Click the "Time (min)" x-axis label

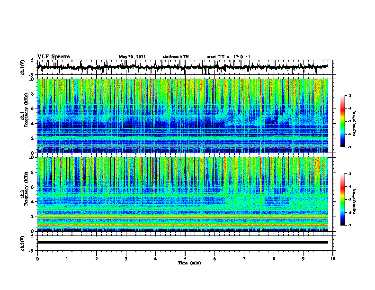[x=189, y=263]
